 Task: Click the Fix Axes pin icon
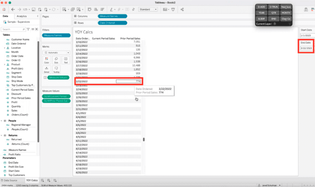pyautogui.click(x=133, y=9)
